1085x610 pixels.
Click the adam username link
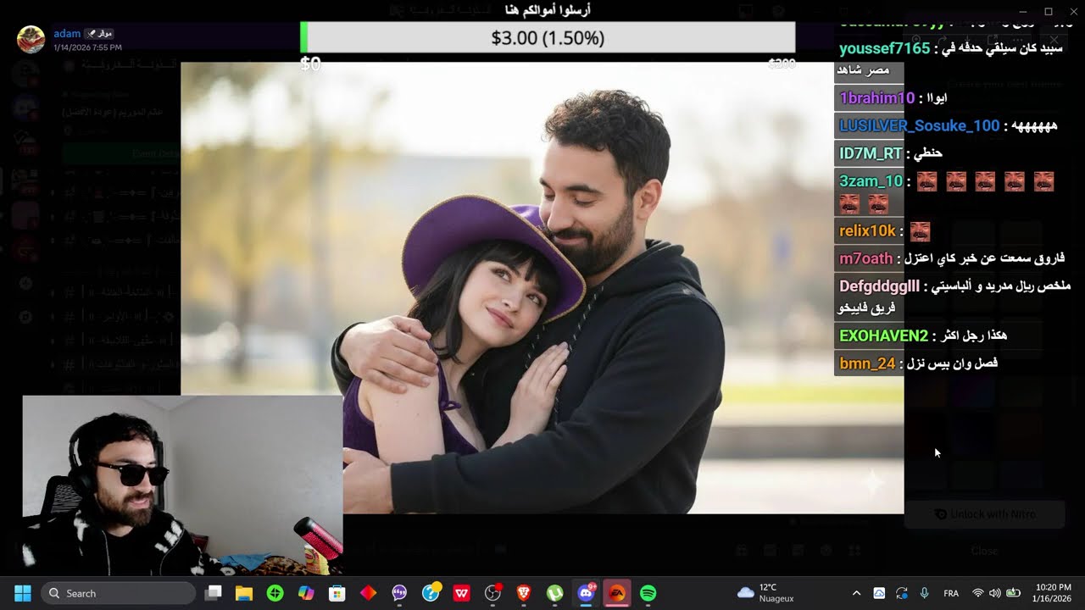click(67, 33)
